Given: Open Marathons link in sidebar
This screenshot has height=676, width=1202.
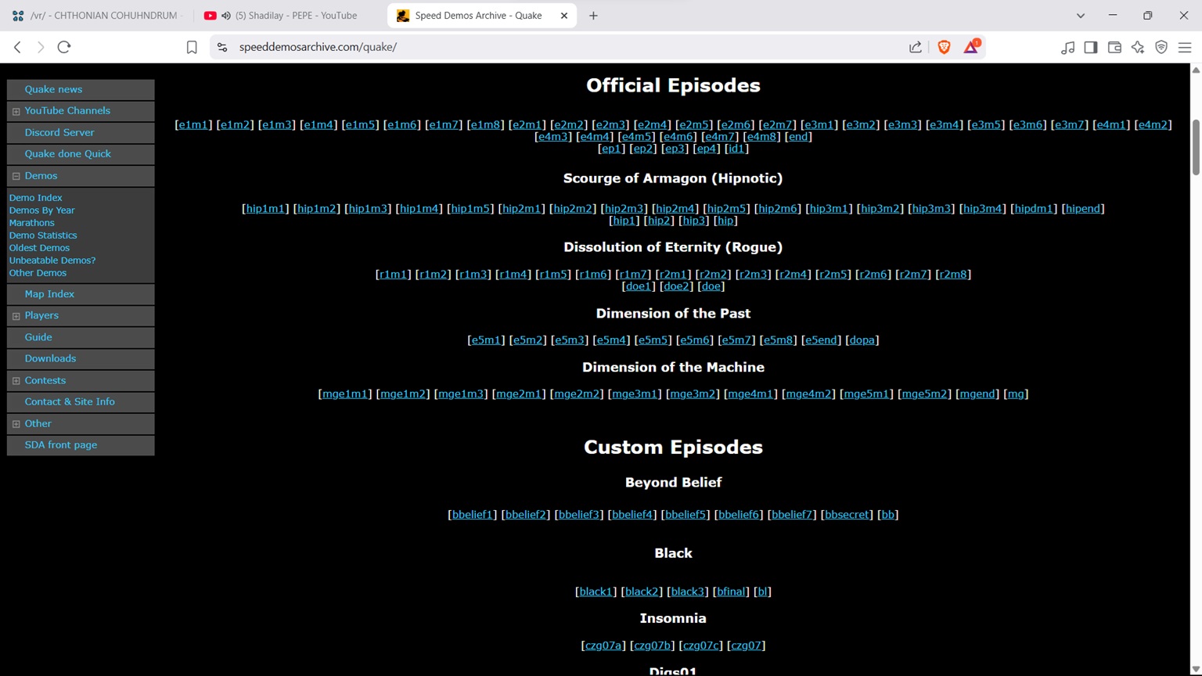Looking at the screenshot, I should click(x=31, y=223).
